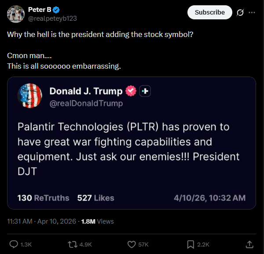Click the @realDonaldTrump handle

[x=86, y=103]
